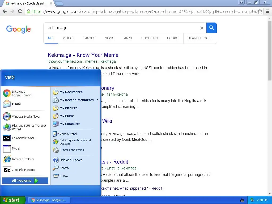Expand All Programs list
The height and width of the screenshot is (204, 272).
[25, 181]
